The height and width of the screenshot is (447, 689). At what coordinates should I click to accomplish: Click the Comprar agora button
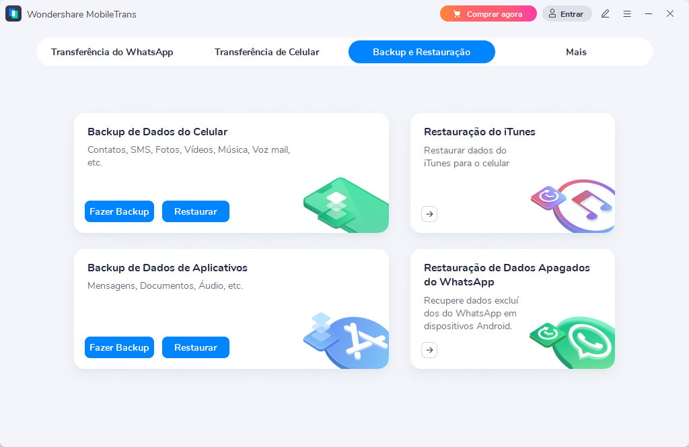[x=488, y=13]
